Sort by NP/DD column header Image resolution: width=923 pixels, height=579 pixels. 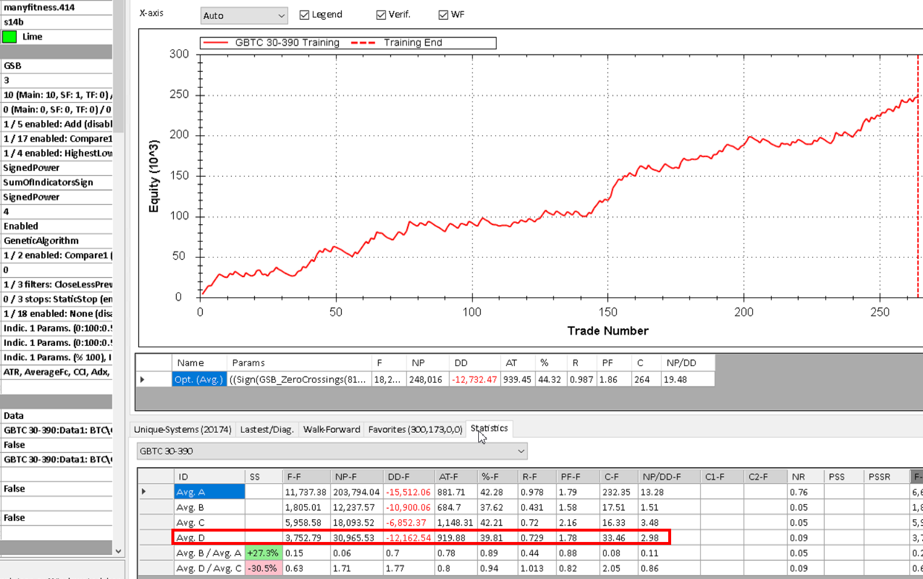tap(681, 363)
